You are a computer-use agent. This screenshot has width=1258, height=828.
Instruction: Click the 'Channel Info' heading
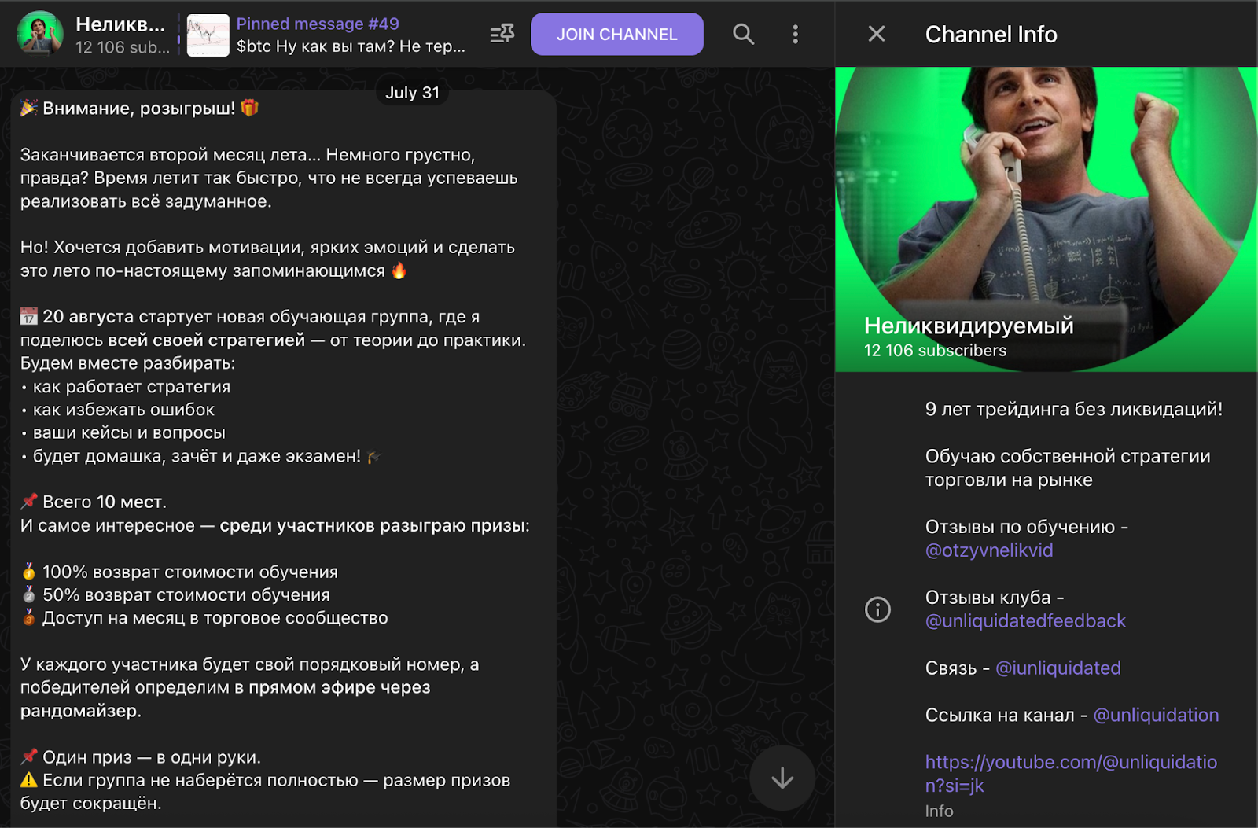(991, 35)
